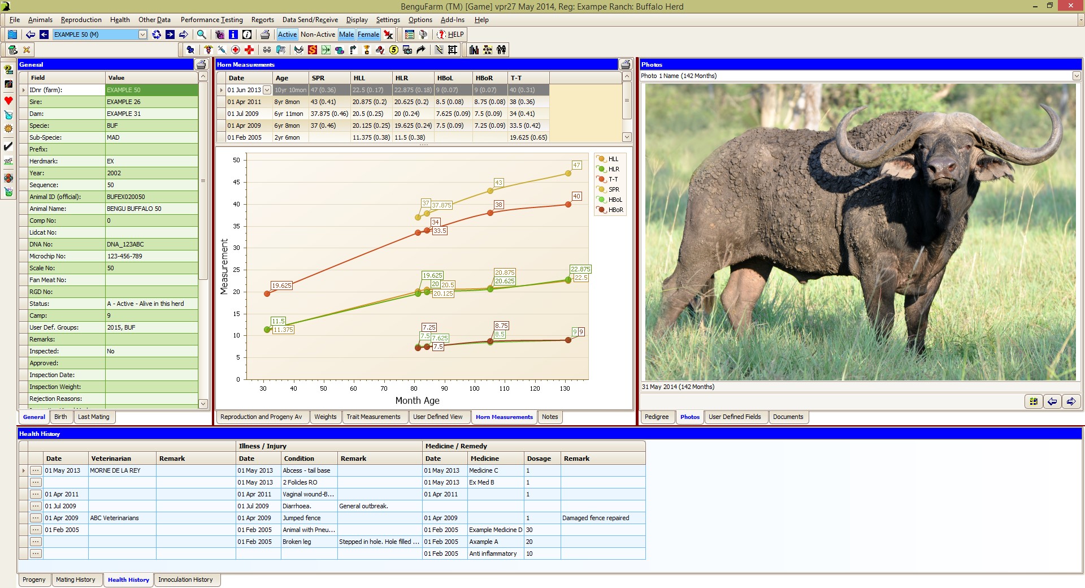Toggle the Male filter button
Image resolution: width=1085 pixels, height=588 pixels.
[x=346, y=34]
